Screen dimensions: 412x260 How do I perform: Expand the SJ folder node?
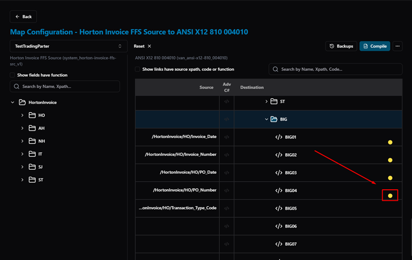pos(22,167)
